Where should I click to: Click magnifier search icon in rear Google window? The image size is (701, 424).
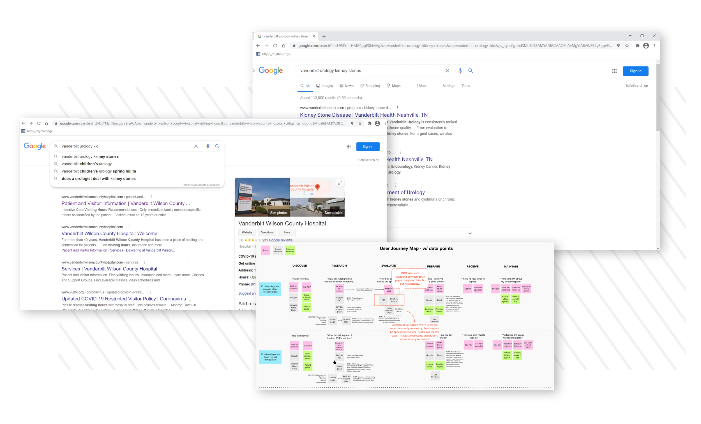pos(471,71)
